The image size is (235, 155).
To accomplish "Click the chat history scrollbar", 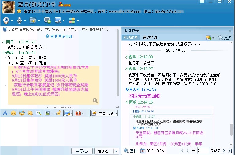I will [118, 63].
